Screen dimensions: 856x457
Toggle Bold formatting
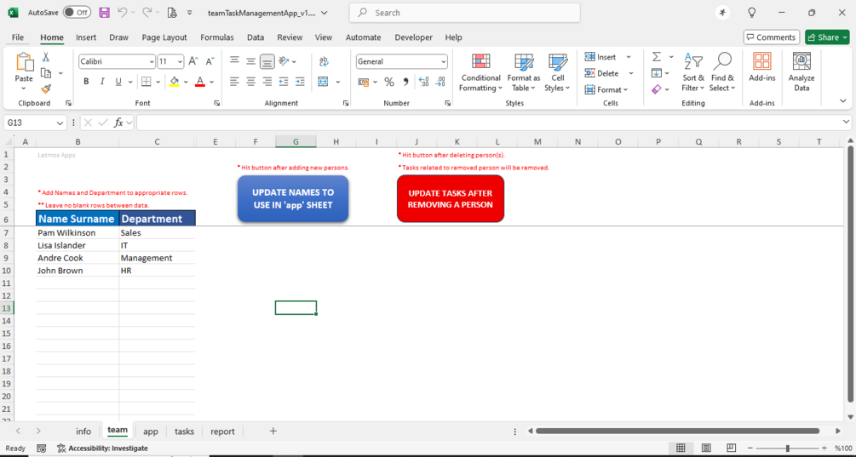86,82
